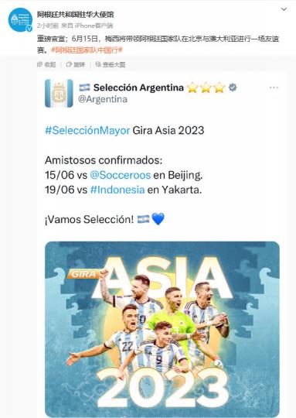
Task: Open the Argentine embassy profile avatar
Action: (x=20, y=20)
